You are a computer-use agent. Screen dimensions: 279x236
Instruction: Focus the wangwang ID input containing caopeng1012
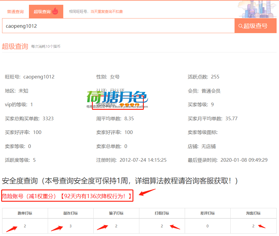[x=118, y=26]
